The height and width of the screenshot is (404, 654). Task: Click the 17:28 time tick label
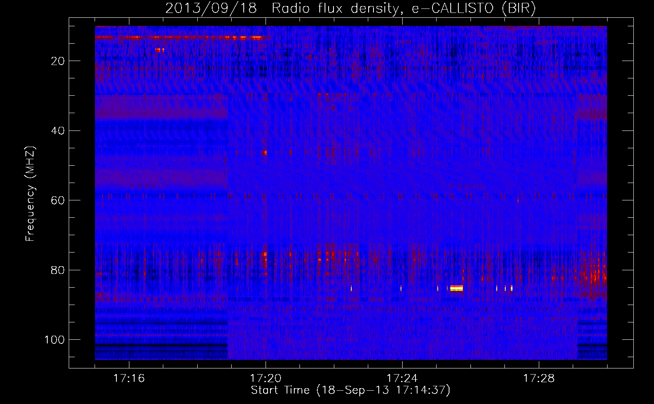(539, 379)
